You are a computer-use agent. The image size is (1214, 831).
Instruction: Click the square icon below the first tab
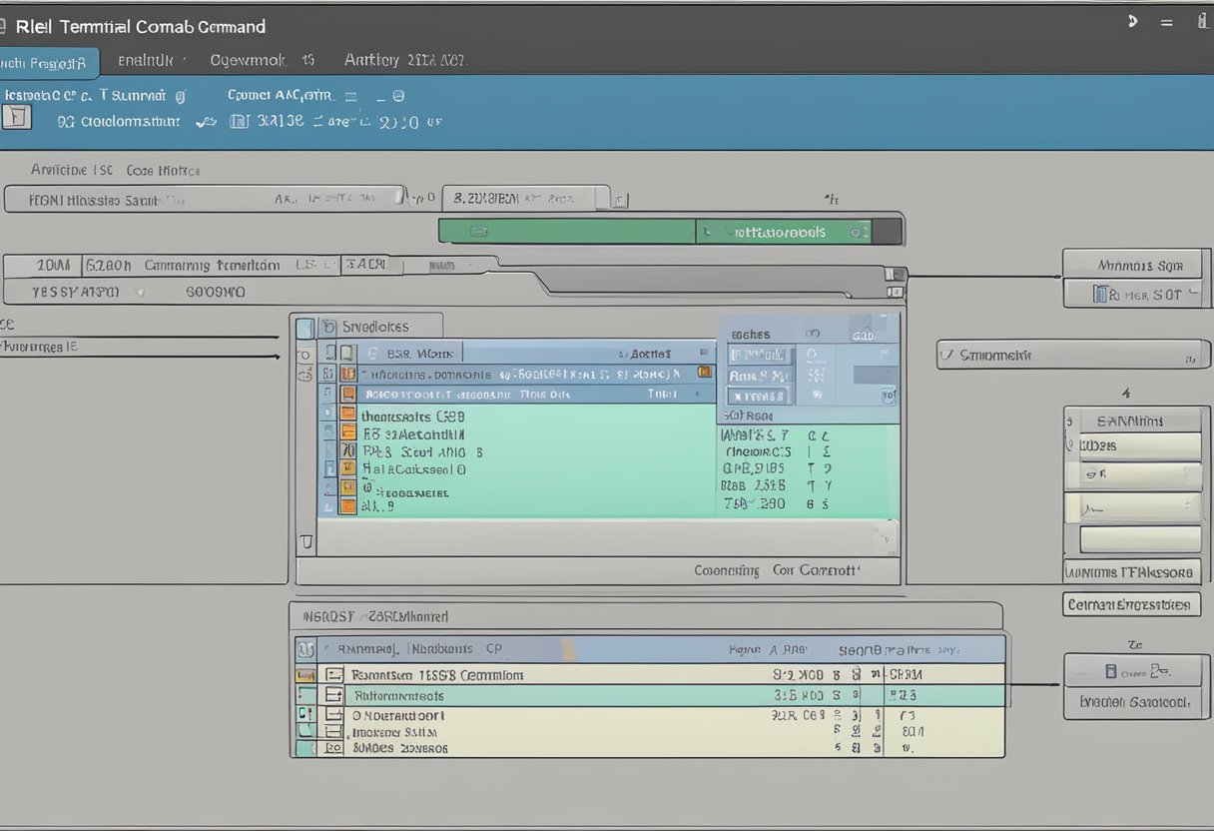(x=17, y=119)
